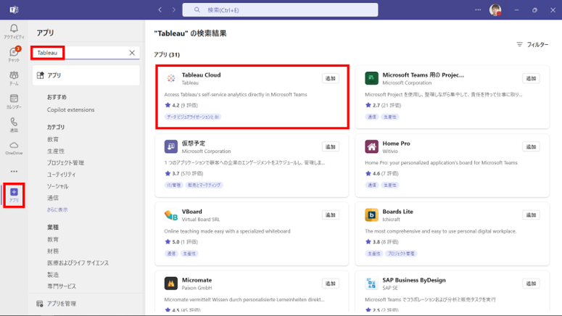
Task: Click the 仮想予定 app icon
Action: (171, 146)
